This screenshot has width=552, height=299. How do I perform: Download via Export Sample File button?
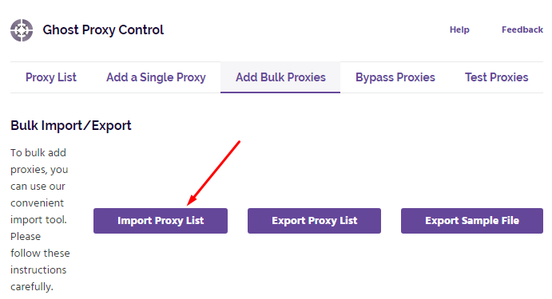472,221
